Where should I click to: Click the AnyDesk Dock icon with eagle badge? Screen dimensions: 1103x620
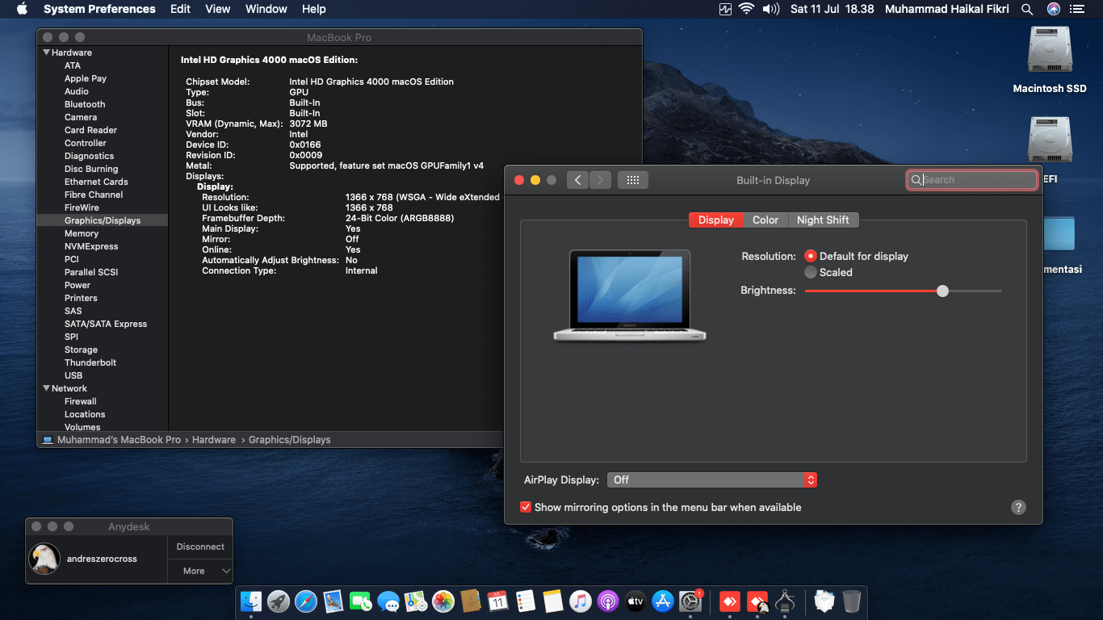click(x=757, y=601)
